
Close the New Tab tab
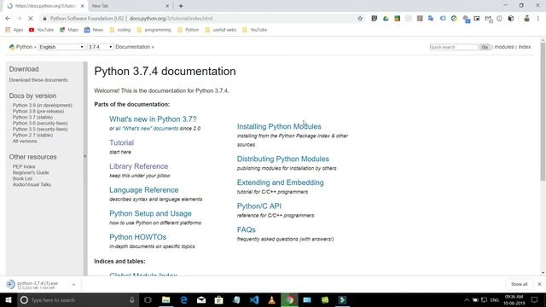(167, 6)
